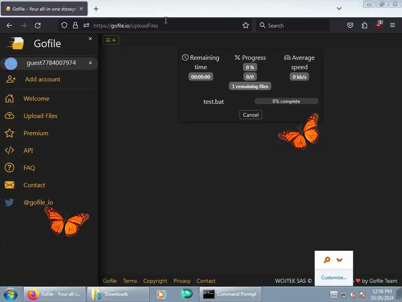Click the Contact envelope icon
402x302 pixels.
click(9, 185)
